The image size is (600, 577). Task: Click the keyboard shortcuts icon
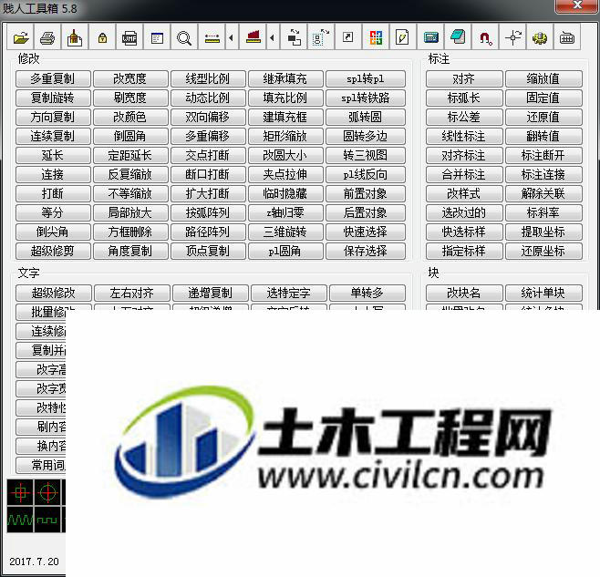pyautogui.click(x=567, y=37)
